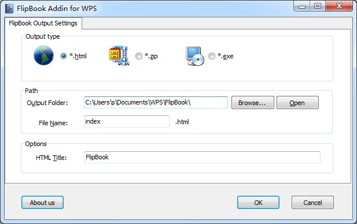This screenshot has width=357, height=224.
Task: Select the *.html output radio button
Action: tap(64, 56)
